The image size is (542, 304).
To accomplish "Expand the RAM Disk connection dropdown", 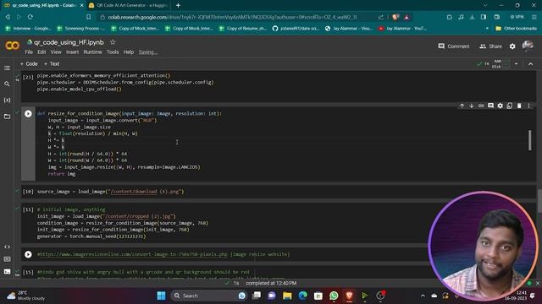I will coord(516,64).
